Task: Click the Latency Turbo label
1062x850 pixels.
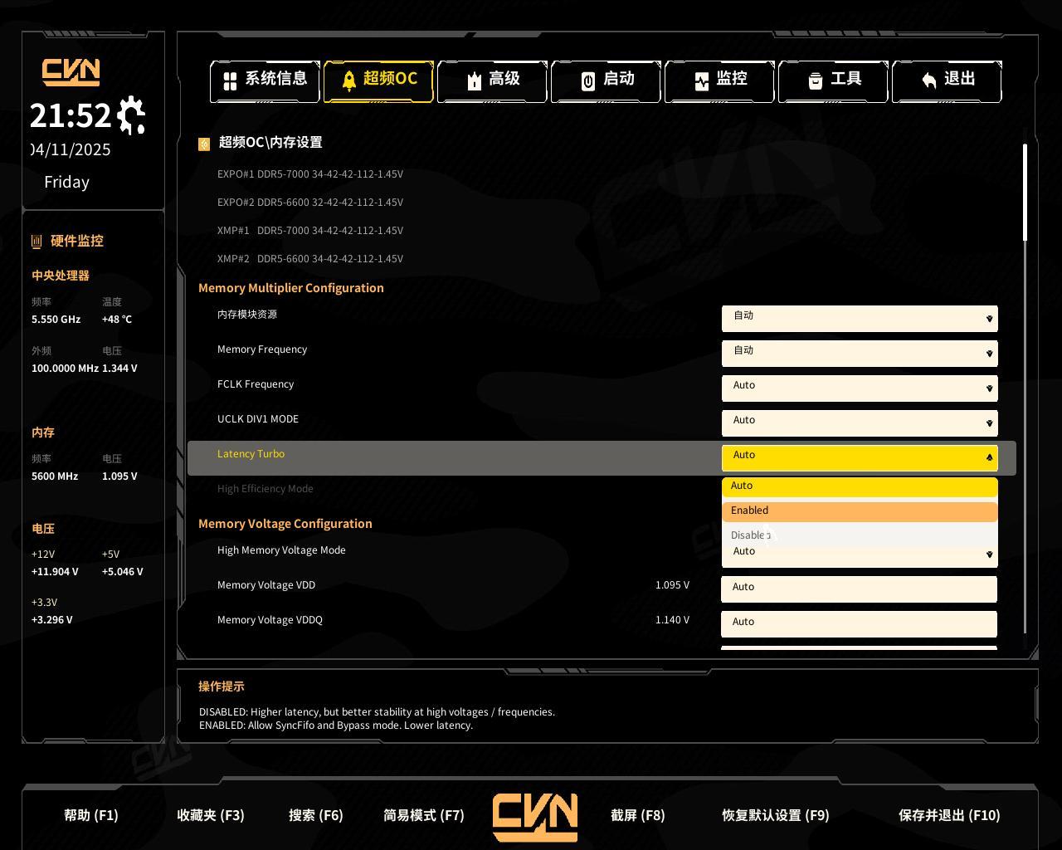Action: [x=251, y=454]
